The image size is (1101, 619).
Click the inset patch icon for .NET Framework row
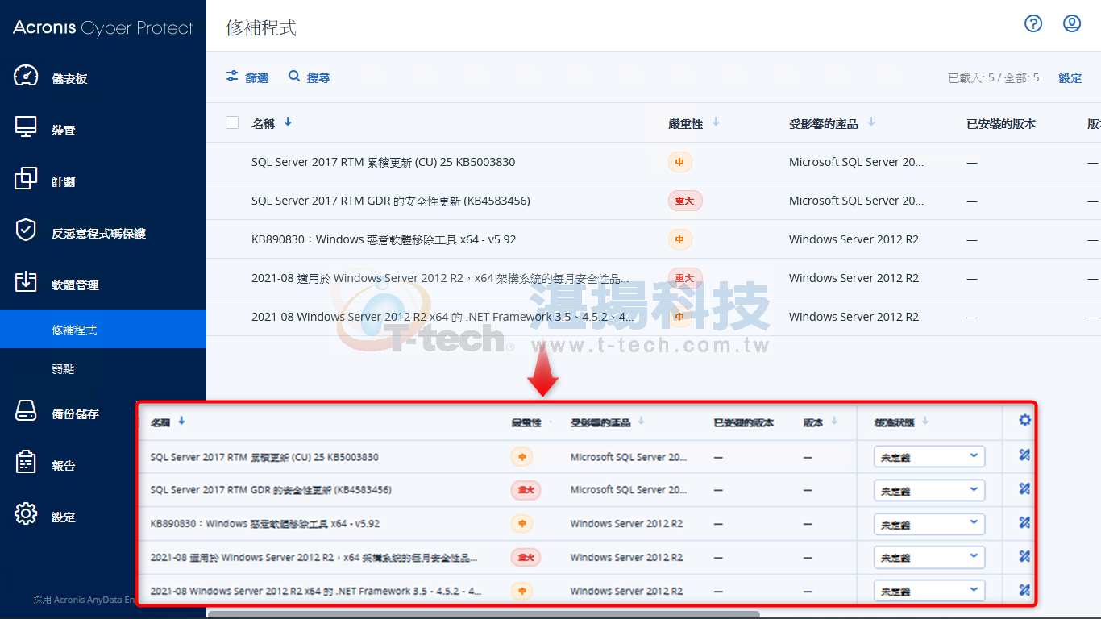tap(1024, 590)
